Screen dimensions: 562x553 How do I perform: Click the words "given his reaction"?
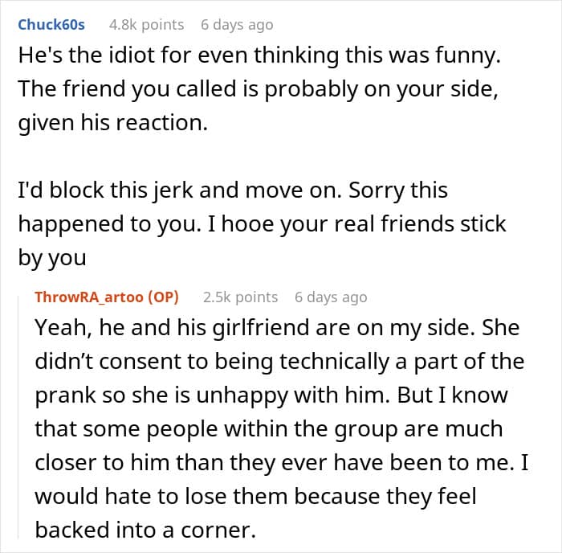(x=113, y=123)
